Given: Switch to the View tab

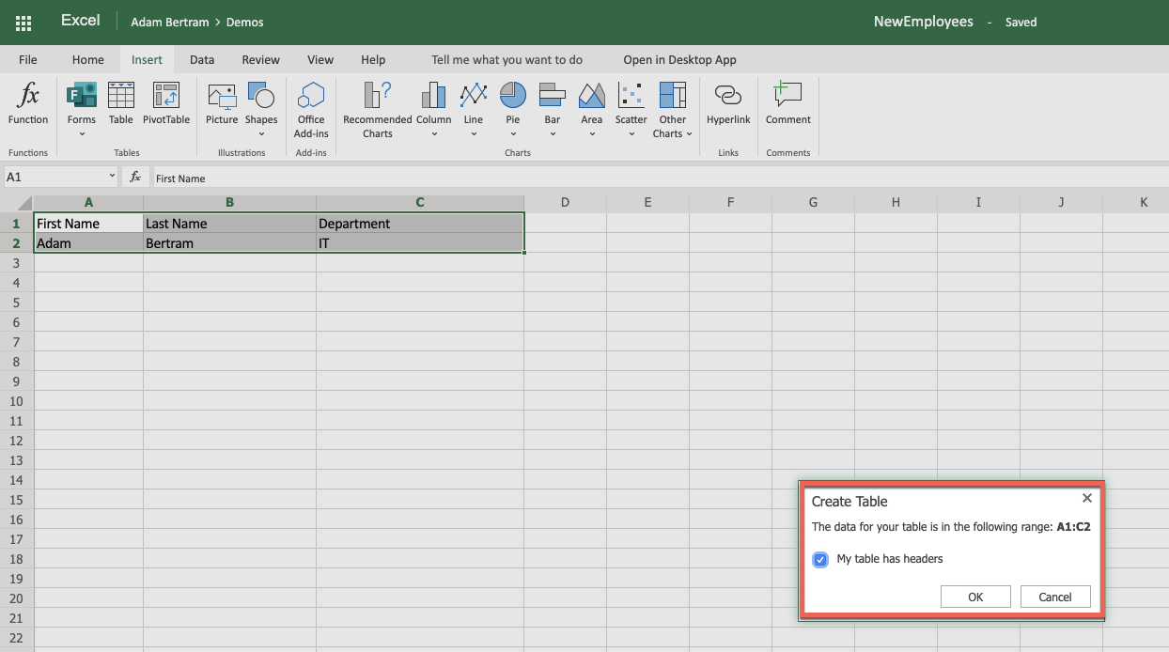Looking at the screenshot, I should [320, 59].
